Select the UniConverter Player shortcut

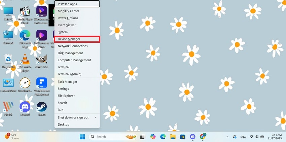(x=42, y=39)
